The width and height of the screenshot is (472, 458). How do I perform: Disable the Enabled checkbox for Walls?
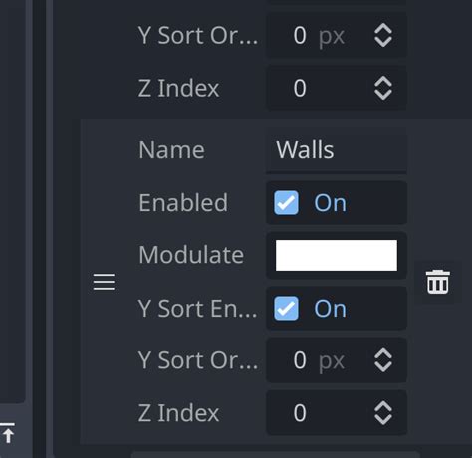[x=286, y=203]
